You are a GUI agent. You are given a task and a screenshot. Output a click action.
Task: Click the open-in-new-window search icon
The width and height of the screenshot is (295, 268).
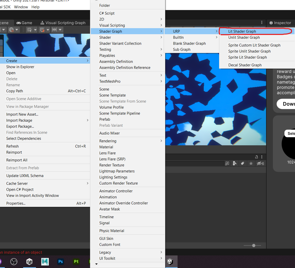227,163
